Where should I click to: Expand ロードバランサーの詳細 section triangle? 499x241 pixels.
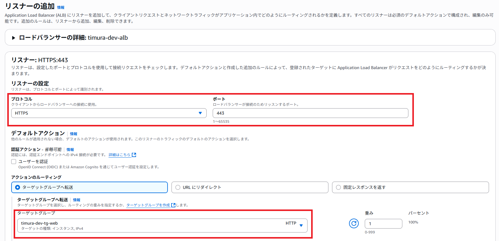tap(13, 38)
